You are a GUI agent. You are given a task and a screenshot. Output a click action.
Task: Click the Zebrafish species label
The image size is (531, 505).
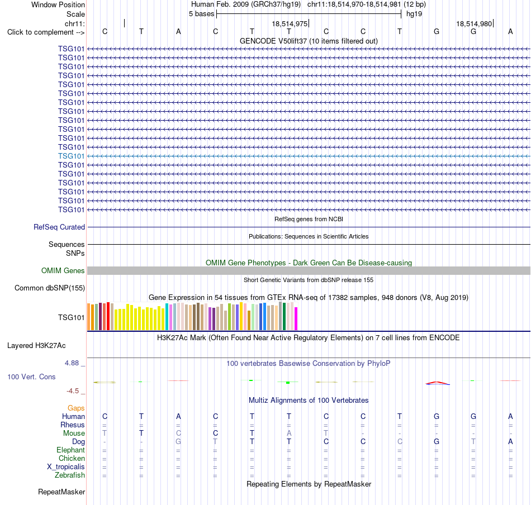click(70, 475)
